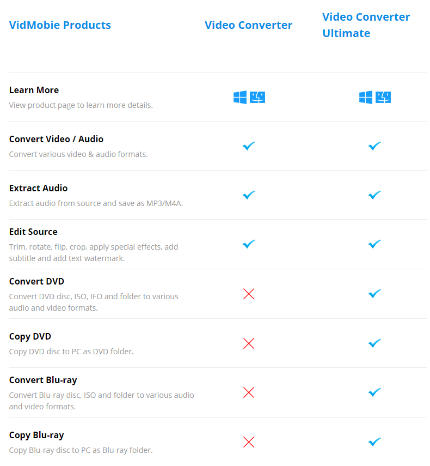
Task: Select the Learn More row title
Action: pyautogui.click(x=34, y=90)
